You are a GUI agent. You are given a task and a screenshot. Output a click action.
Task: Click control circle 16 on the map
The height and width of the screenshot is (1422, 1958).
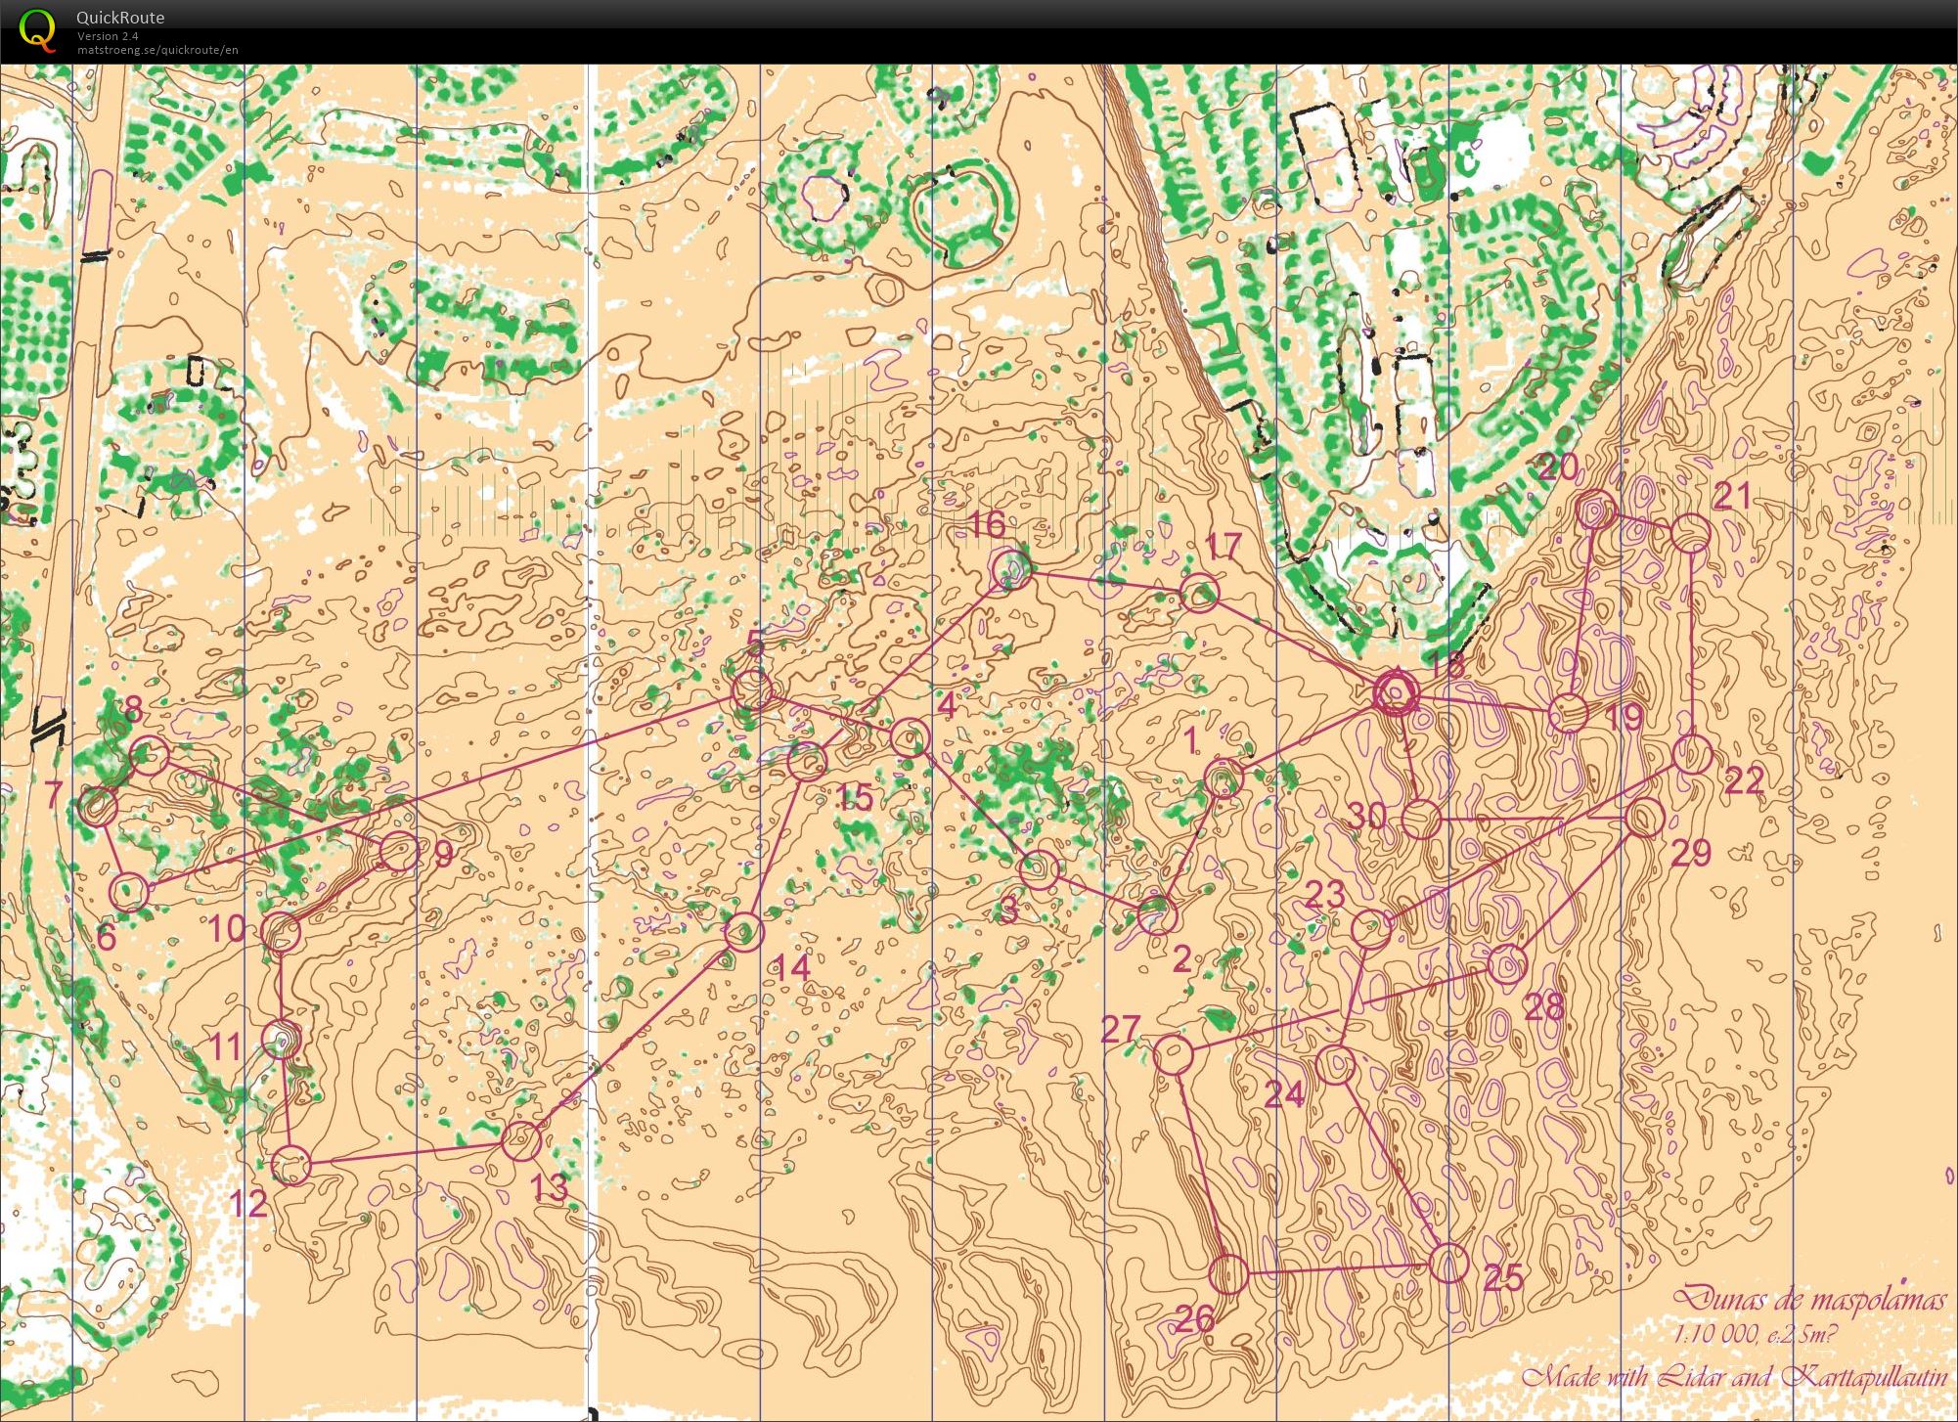pos(1010,569)
